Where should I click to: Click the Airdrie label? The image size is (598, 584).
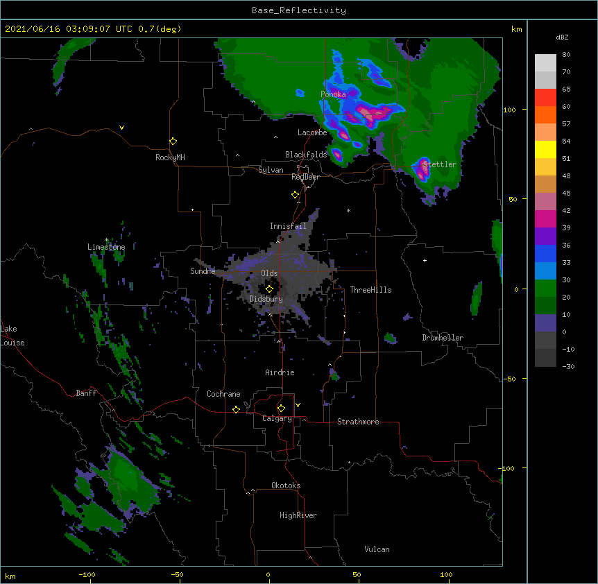[x=280, y=372]
